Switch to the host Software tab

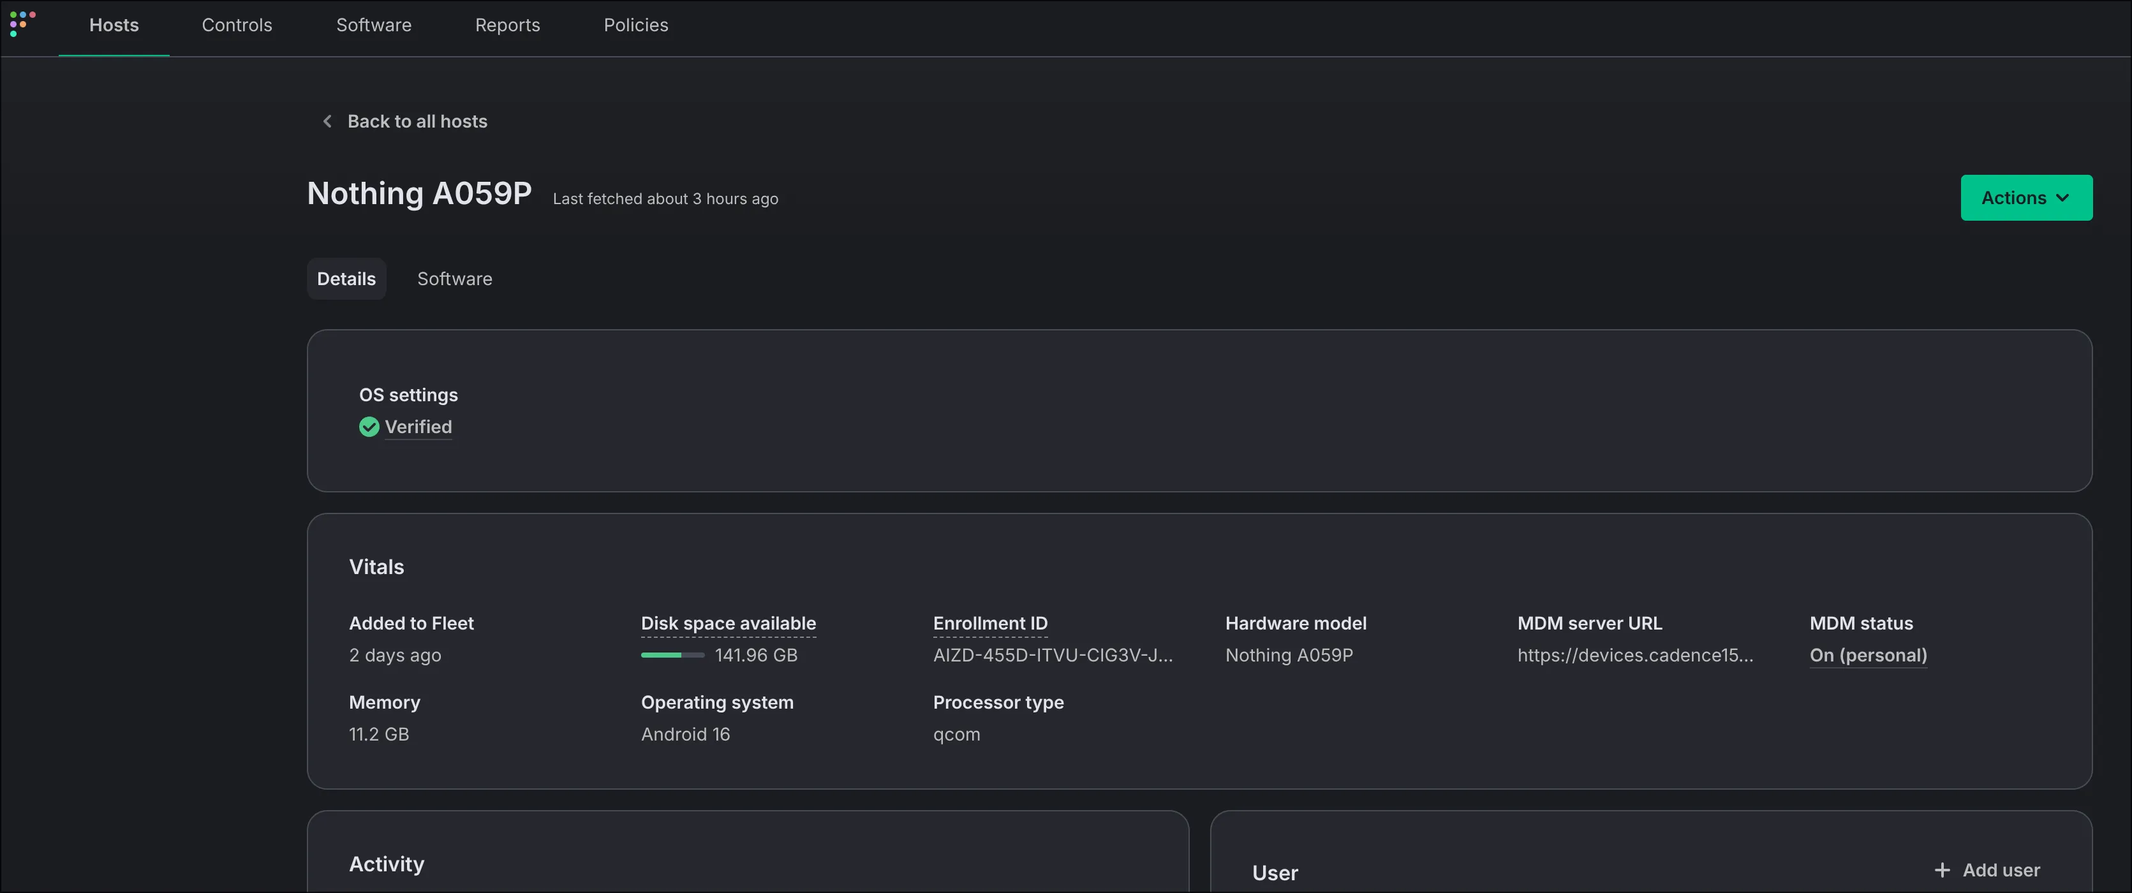(454, 279)
